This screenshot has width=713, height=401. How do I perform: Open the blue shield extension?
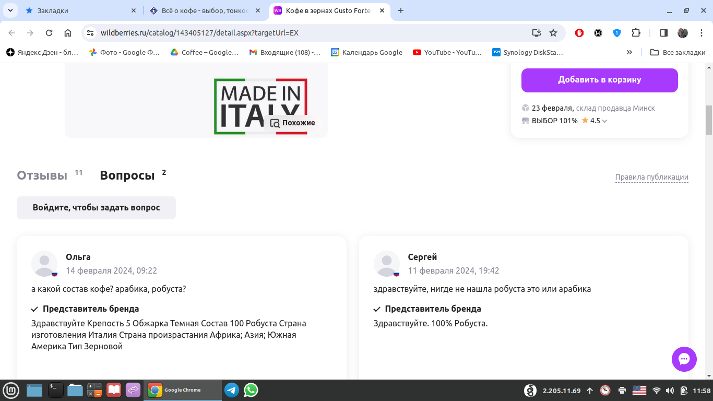(617, 33)
